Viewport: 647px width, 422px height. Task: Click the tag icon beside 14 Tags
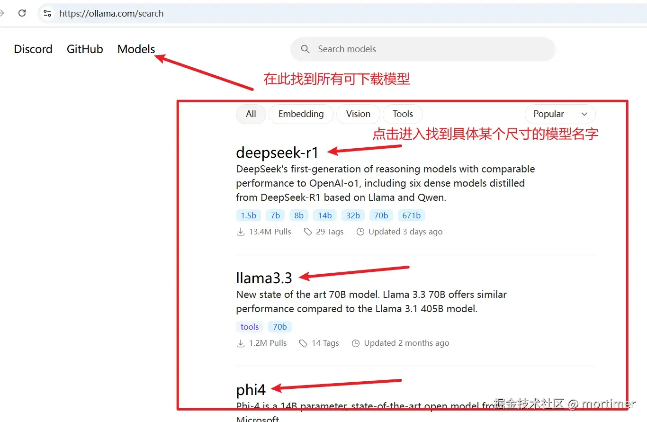coord(303,343)
